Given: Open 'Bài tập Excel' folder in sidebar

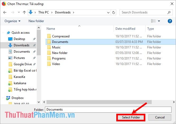Looking at the screenshot, I should [x=25, y=71].
